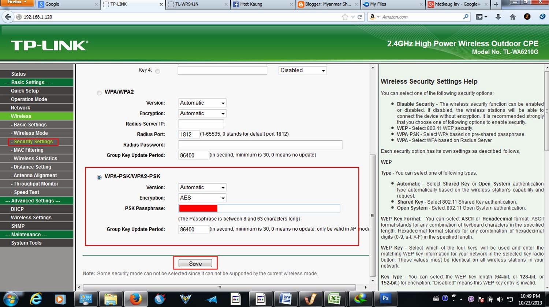Open Microsoft Excel from the taskbar
This screenshot has width=549, height=307.
(335, 299)
